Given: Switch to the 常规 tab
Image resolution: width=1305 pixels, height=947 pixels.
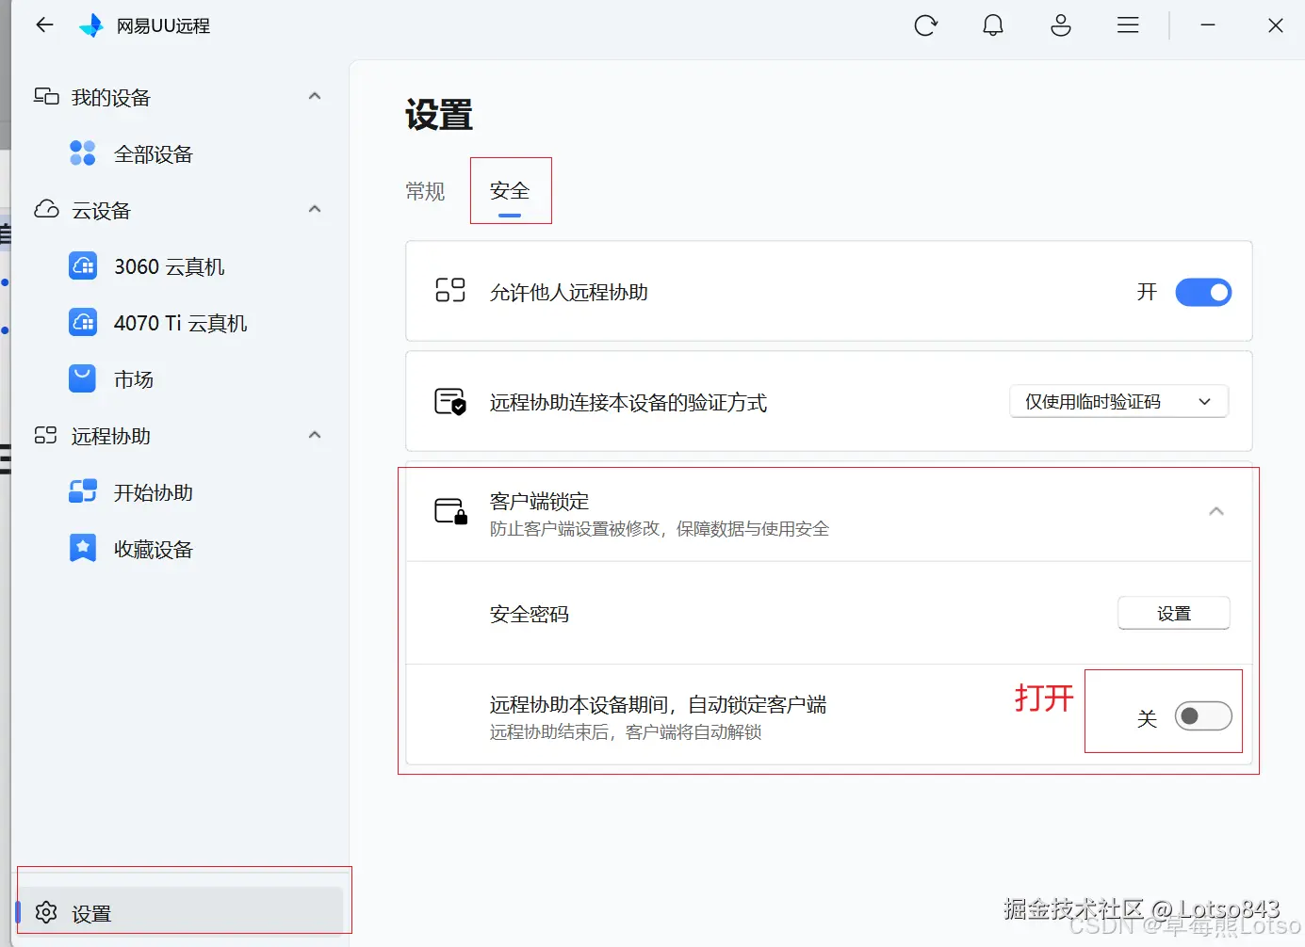Looking at the screenshot, I should tap(425, 190).
